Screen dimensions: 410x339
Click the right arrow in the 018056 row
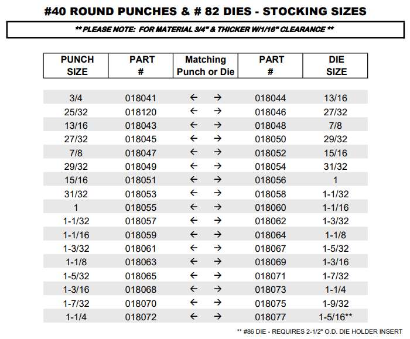217,180
